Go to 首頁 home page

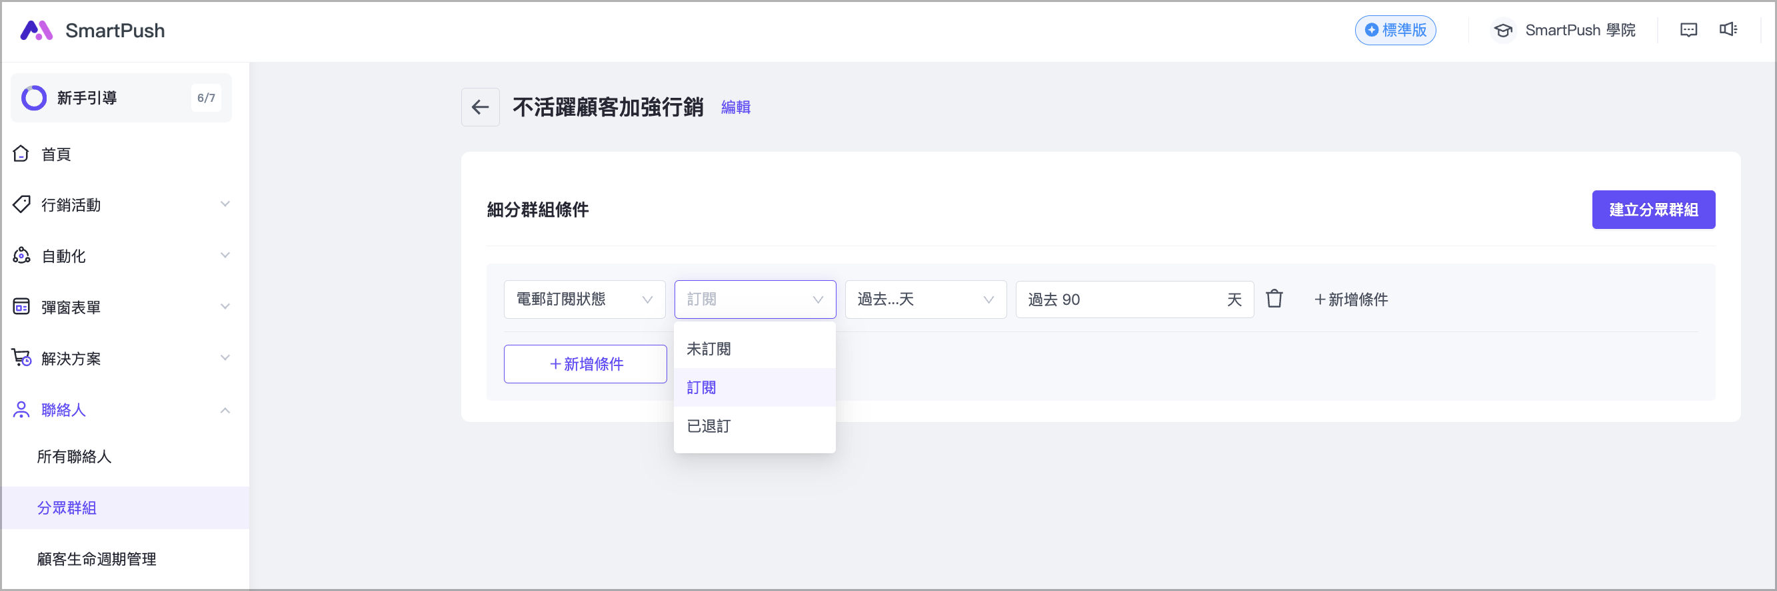click(x=56, y=154)
